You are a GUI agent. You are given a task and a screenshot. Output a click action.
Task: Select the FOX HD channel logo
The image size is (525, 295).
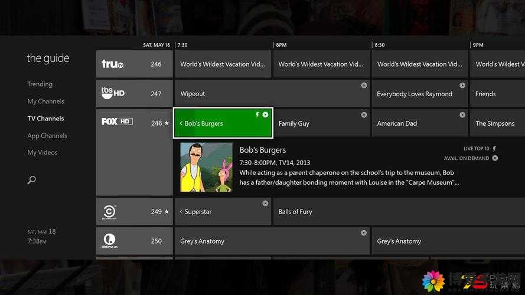click(117, 122)
